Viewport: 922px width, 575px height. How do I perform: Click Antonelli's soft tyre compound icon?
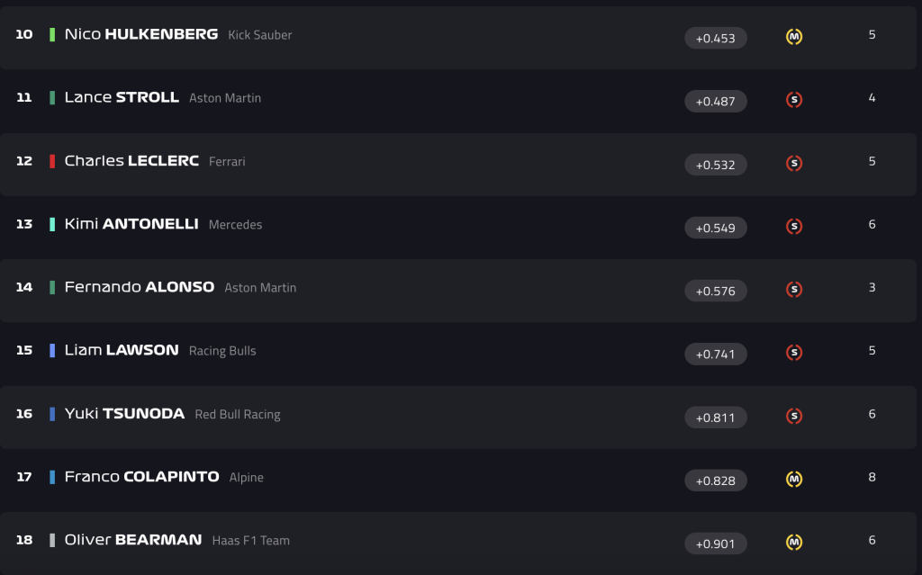[794, 227]
